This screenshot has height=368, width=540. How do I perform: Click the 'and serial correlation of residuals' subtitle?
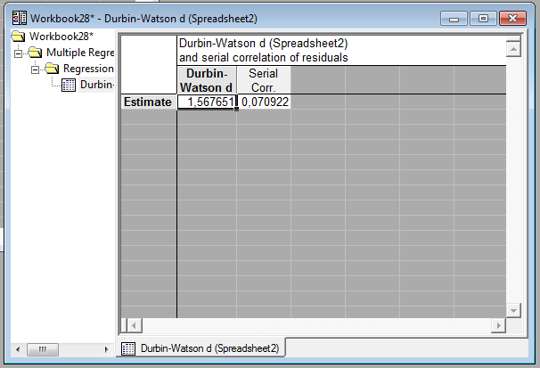[x=264, y=58]
